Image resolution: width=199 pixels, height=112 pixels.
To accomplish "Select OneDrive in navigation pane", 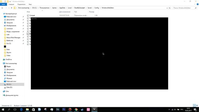I will pos(8,59).
